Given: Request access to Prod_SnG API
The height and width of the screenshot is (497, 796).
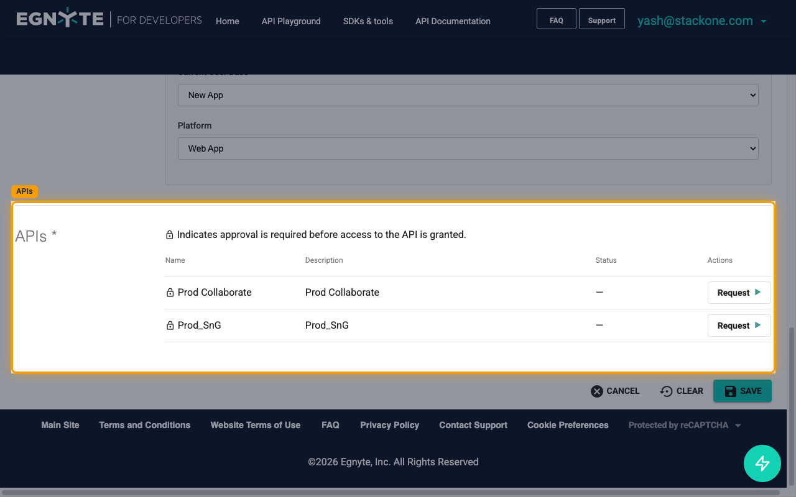Looking at the screenshot, I should 739,326.
